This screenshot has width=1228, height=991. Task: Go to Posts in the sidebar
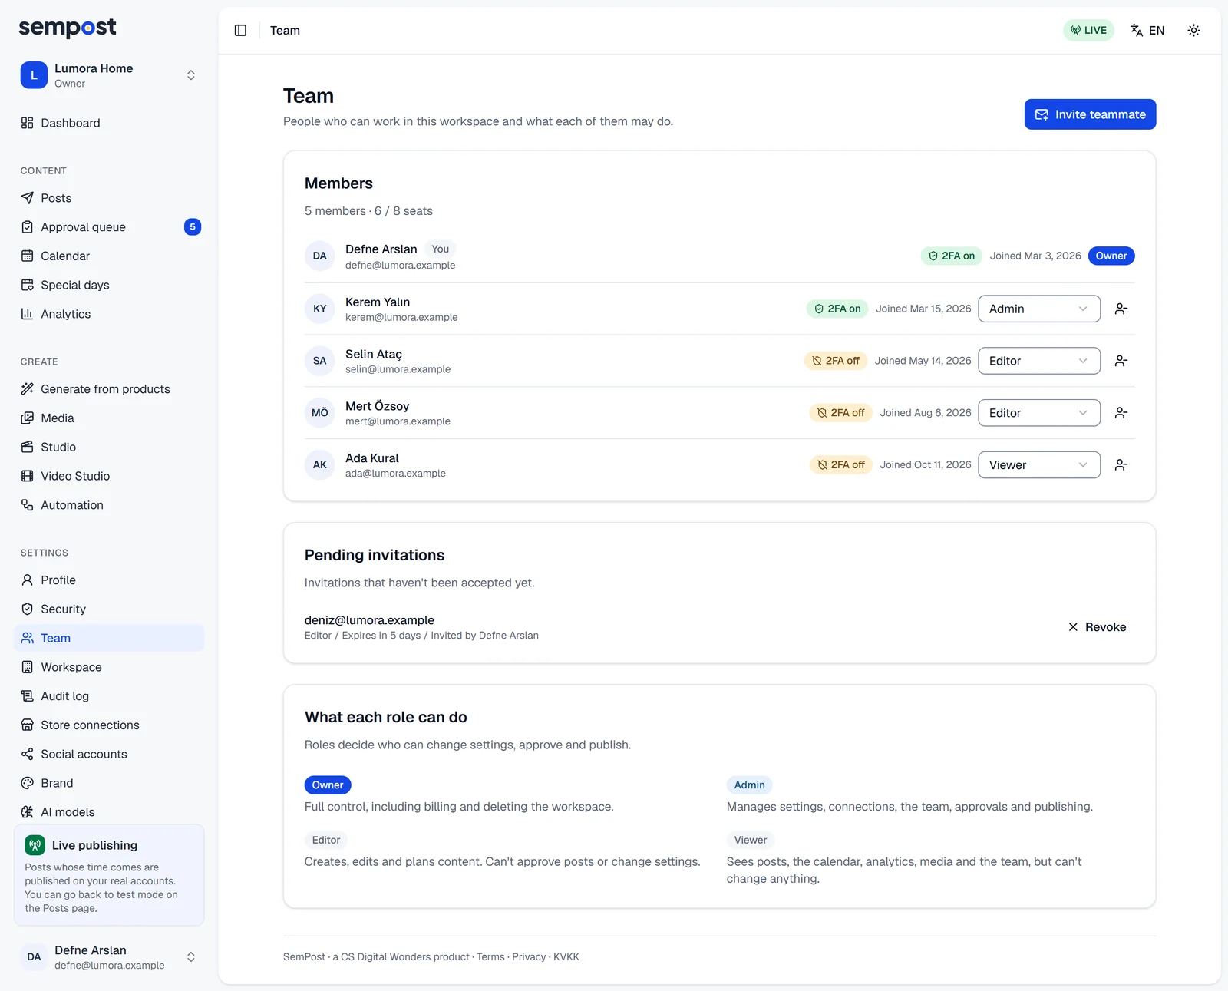(x=109, y=198)
